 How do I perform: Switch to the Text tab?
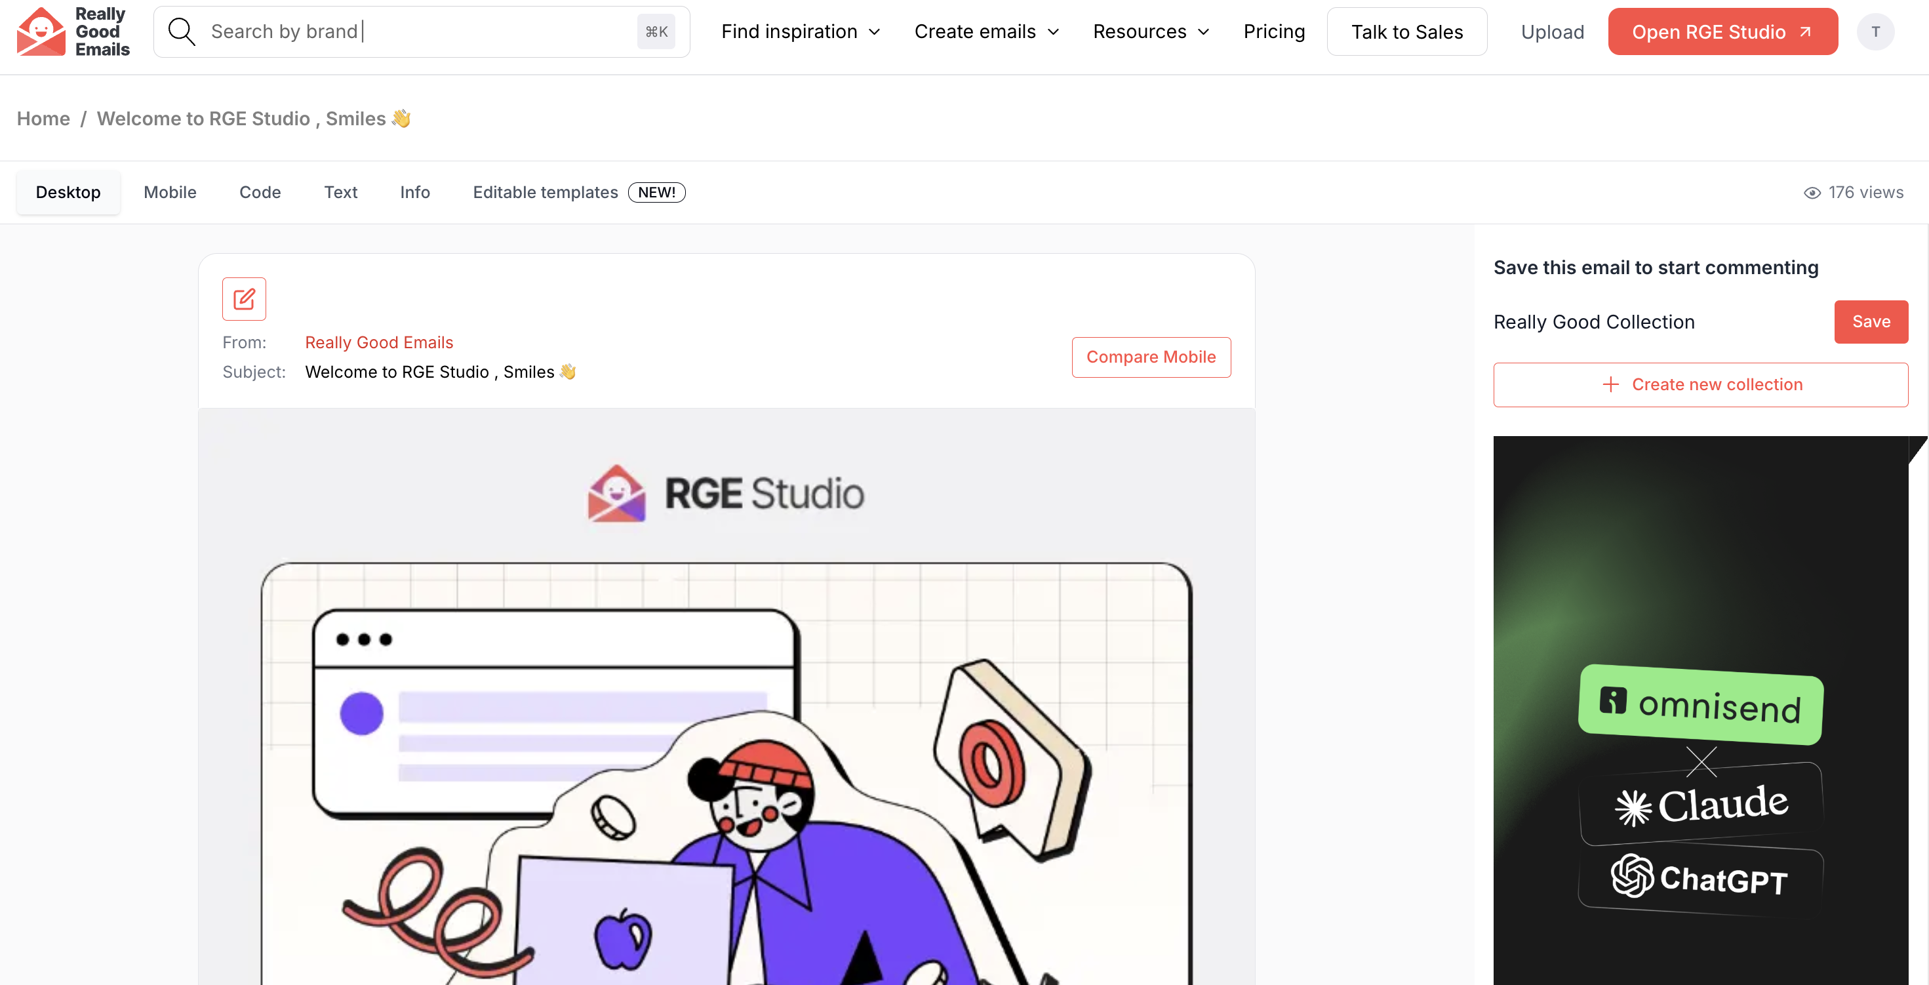[341, 193]
